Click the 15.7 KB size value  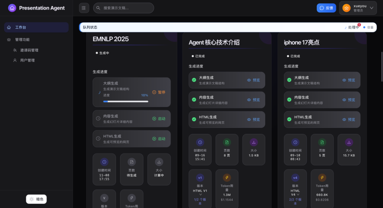point(349,155)
